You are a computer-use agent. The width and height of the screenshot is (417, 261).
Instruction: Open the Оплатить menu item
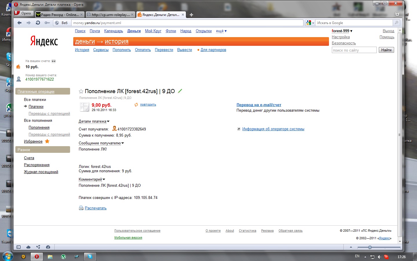143,50
